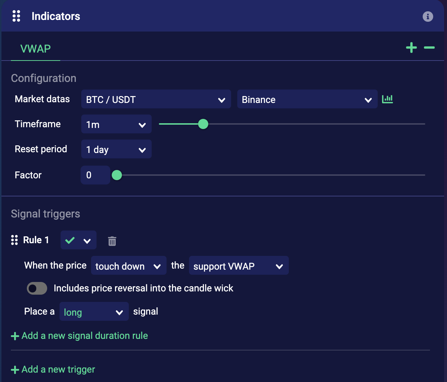The height and width of the screenshot is (382, 447).
Task: Open the touch down condition dropdown
Action: 128,266
